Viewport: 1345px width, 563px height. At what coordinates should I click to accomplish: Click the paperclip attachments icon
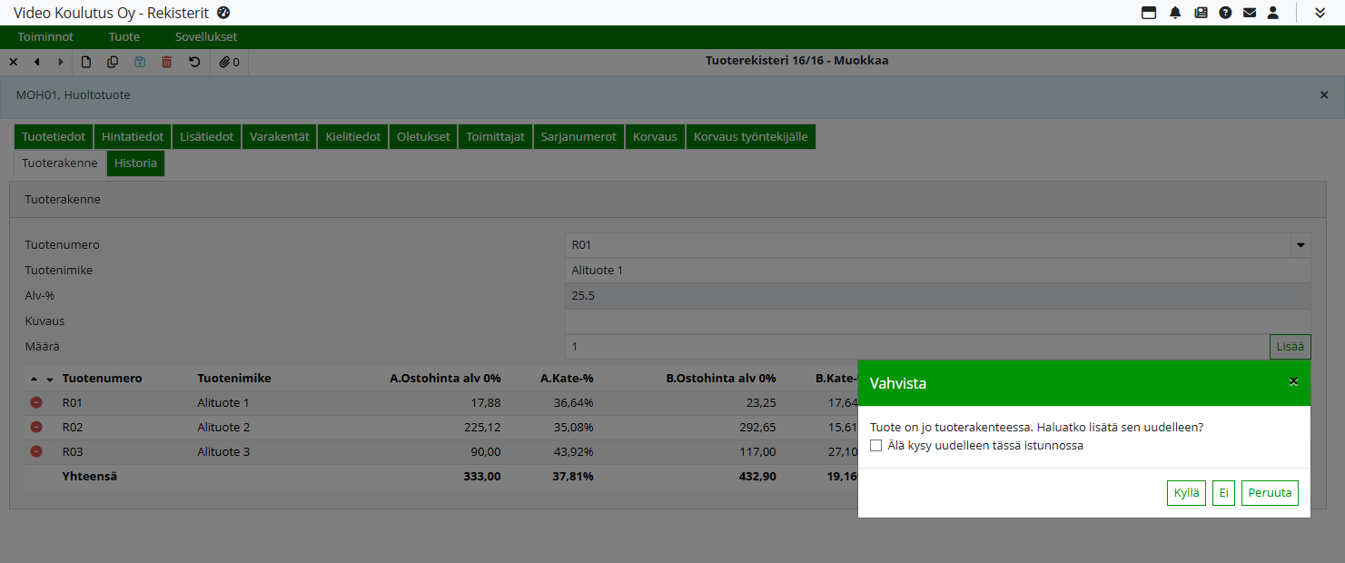pos(224,62)
